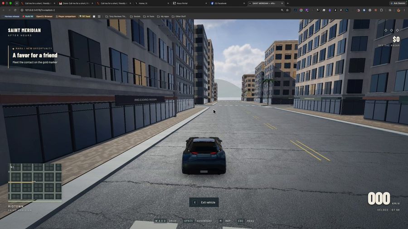408x229 pixels.
Task: Open the city minimap
Action: click(35, 182)
